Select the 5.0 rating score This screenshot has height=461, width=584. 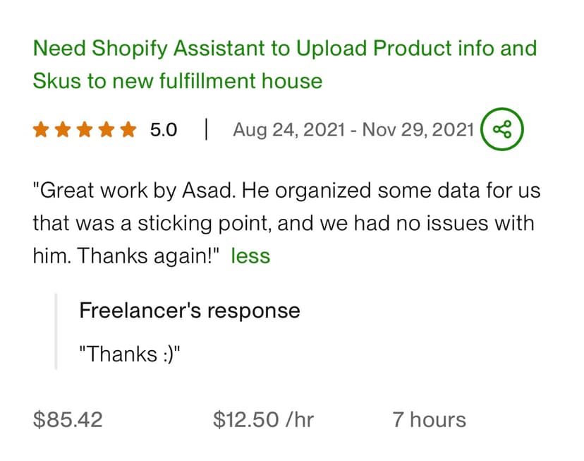pos(164,130)
